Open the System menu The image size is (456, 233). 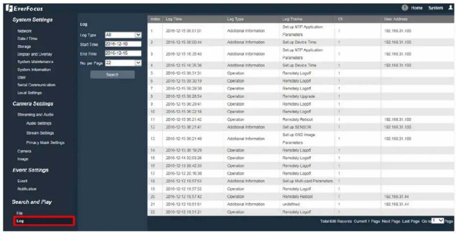click(435, 8)
